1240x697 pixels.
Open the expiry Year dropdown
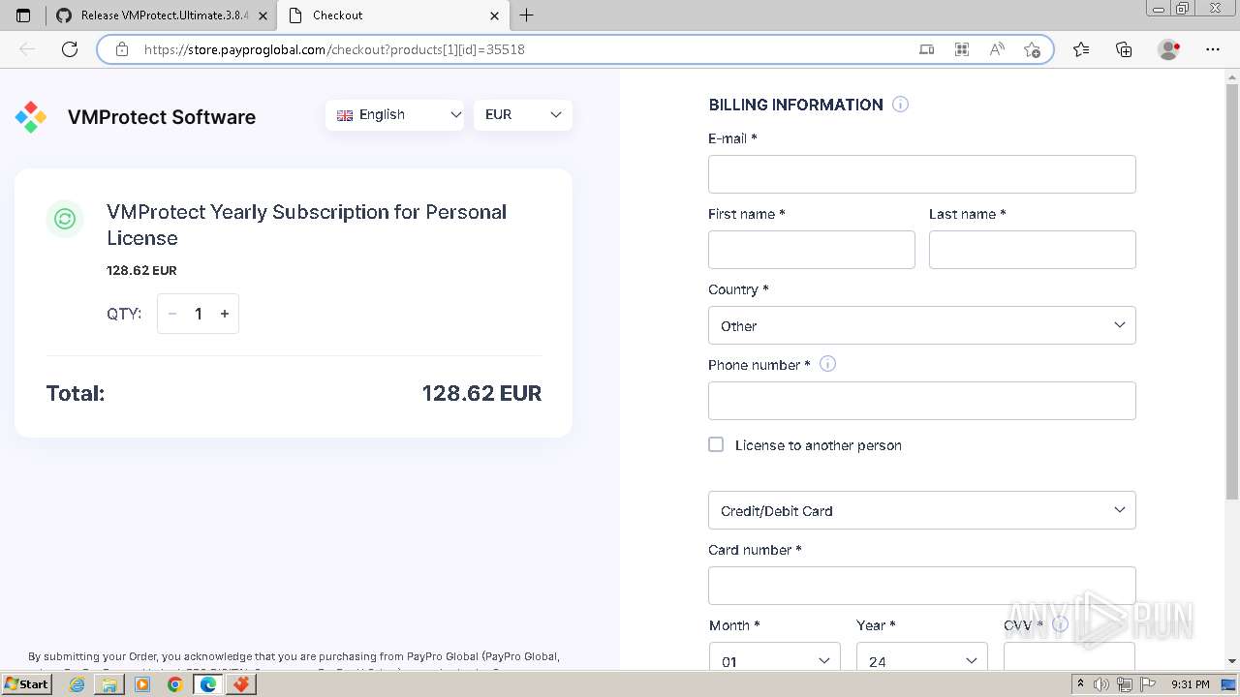click(922, 655)
